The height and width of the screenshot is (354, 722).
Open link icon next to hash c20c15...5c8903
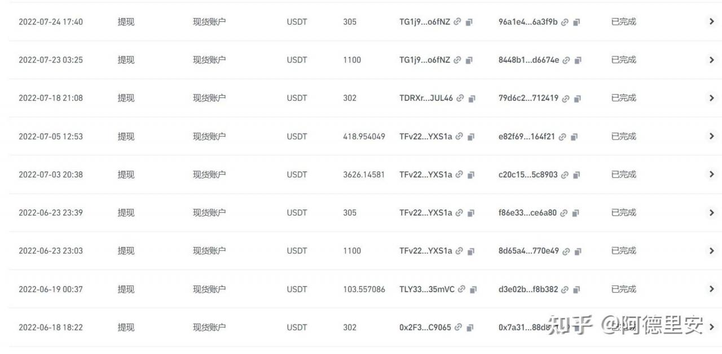(x=565, y=175)
